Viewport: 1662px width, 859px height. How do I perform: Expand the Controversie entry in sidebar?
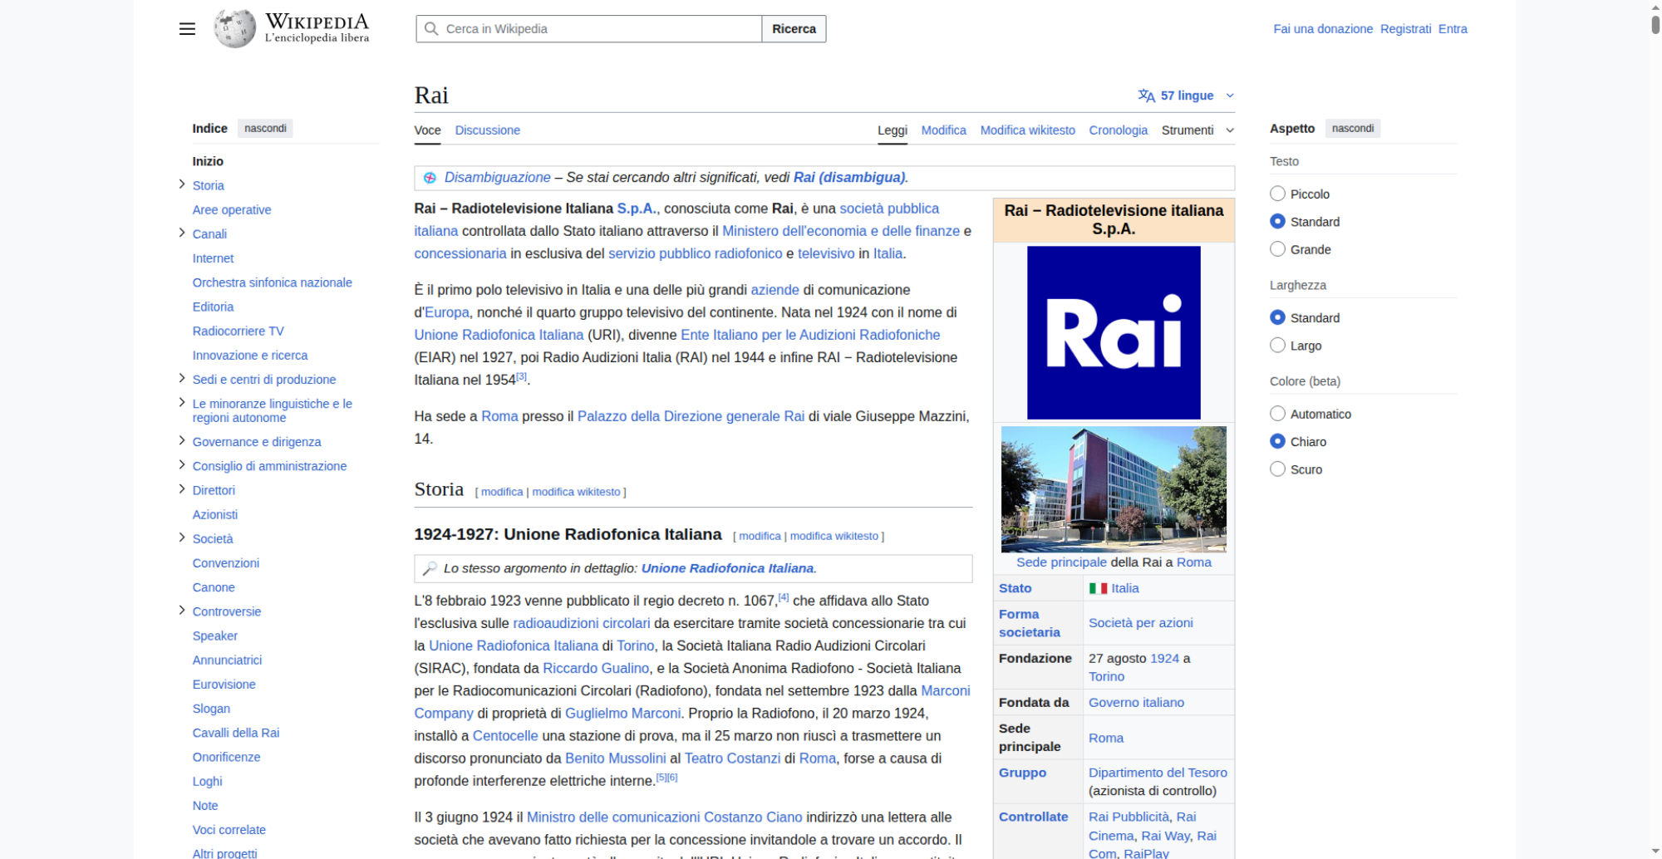181,611
